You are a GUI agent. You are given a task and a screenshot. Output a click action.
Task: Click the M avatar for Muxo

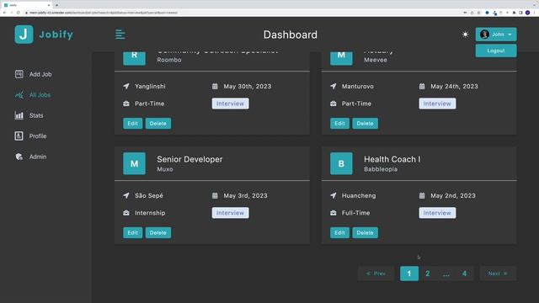coord(135,163)
